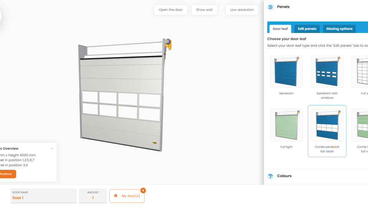Select Combi sandwich full vision door leaf

(327, 131)
